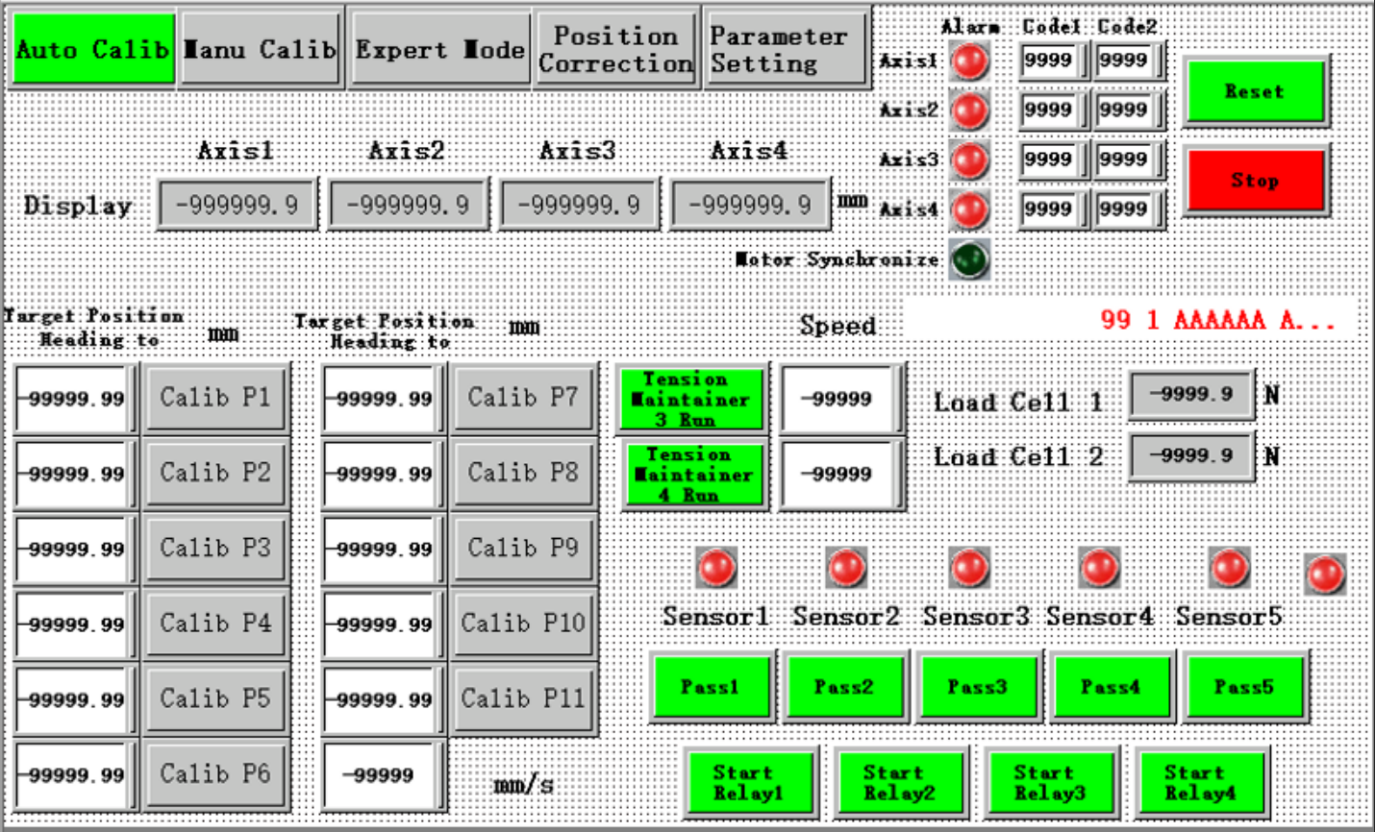Click the Axis1 alarm indicator lamp
Image resolution: width=1375 pixels, height=832 pixels.
pyautogui.click(x=969, y=61)
